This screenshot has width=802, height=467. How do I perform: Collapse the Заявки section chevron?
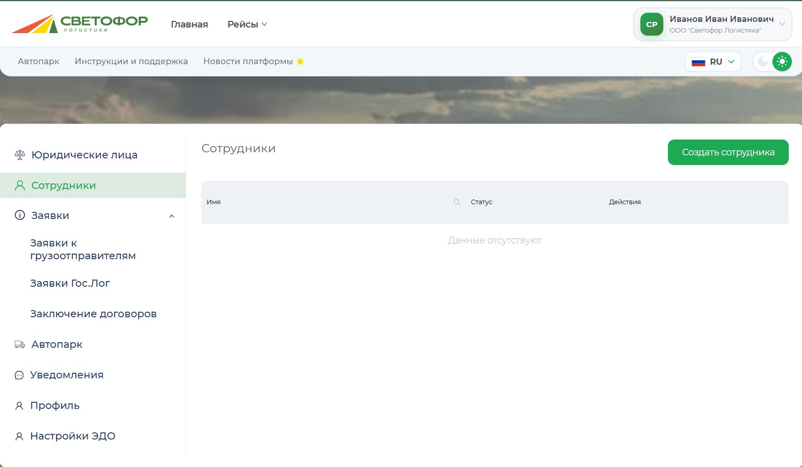(x=172, y=216)
